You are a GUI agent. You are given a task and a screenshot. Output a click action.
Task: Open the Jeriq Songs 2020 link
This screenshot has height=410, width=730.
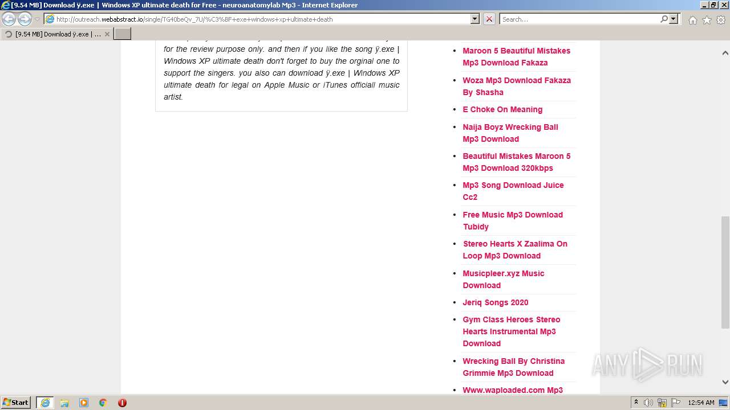[496, 302]
